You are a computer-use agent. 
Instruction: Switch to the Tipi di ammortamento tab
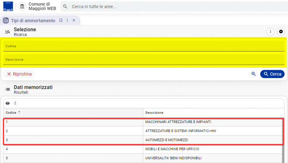click(33, 21)
